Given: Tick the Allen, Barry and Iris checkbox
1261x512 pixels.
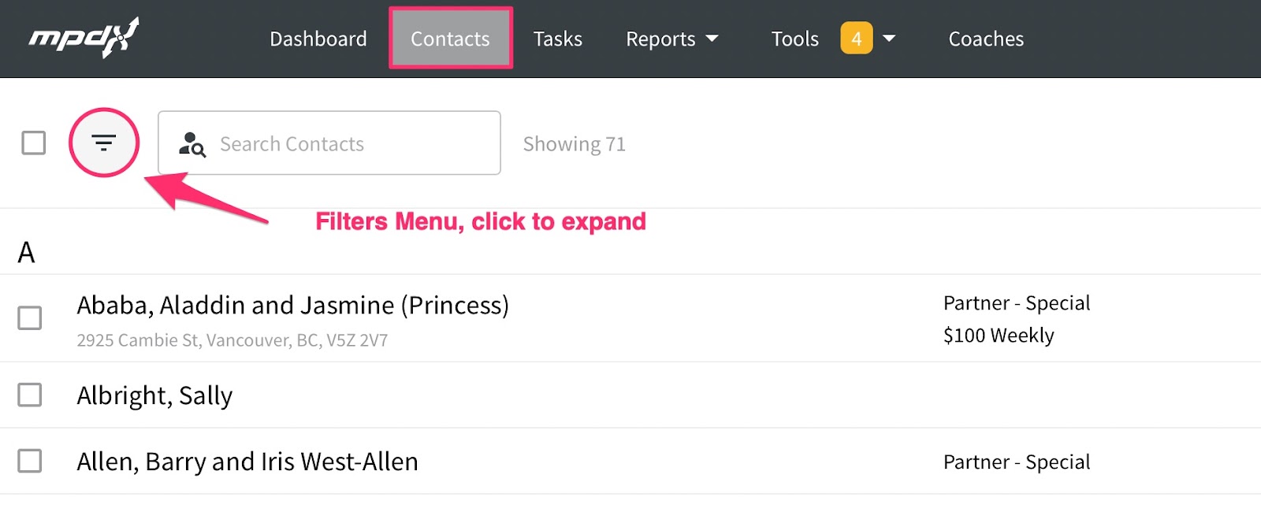Looking at the screenshot, I should click(x=30, y=461).
